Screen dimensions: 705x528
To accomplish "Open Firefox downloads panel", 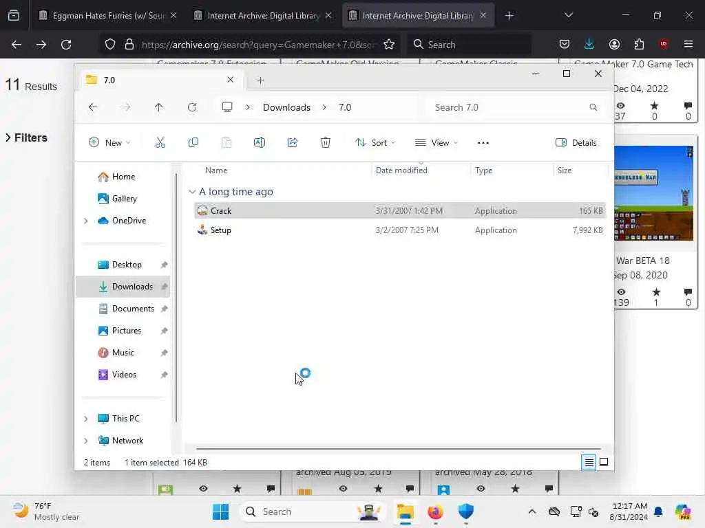I will coord(589,44).
